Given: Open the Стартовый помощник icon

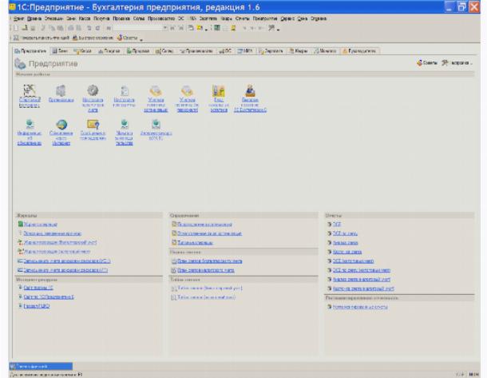Looking at the screenshot, I should [x=30, y=90].
